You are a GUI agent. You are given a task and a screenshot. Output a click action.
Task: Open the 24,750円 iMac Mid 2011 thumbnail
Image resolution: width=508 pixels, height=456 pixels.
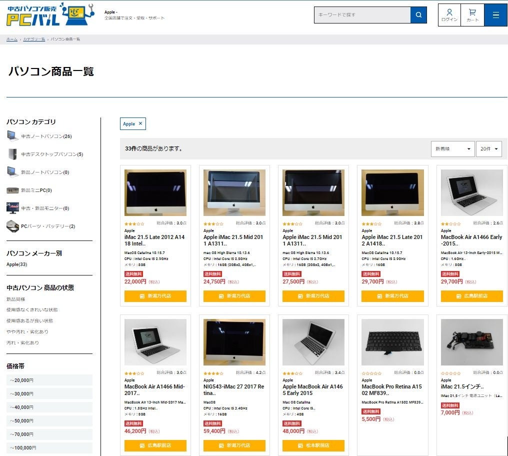[x=234, y=192]
